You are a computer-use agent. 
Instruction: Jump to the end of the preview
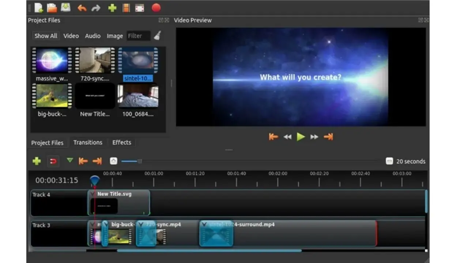[328, 137]
